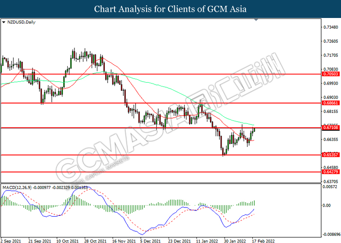Screen dimensions: 341x243
Task: Click the 0.73480 axis price
Action: [x=331, y=27]
